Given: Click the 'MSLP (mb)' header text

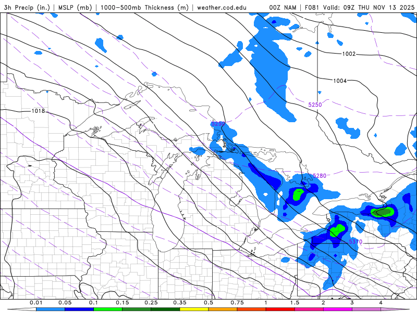Looking at the screenshot, I should click(x=75, y=7).
